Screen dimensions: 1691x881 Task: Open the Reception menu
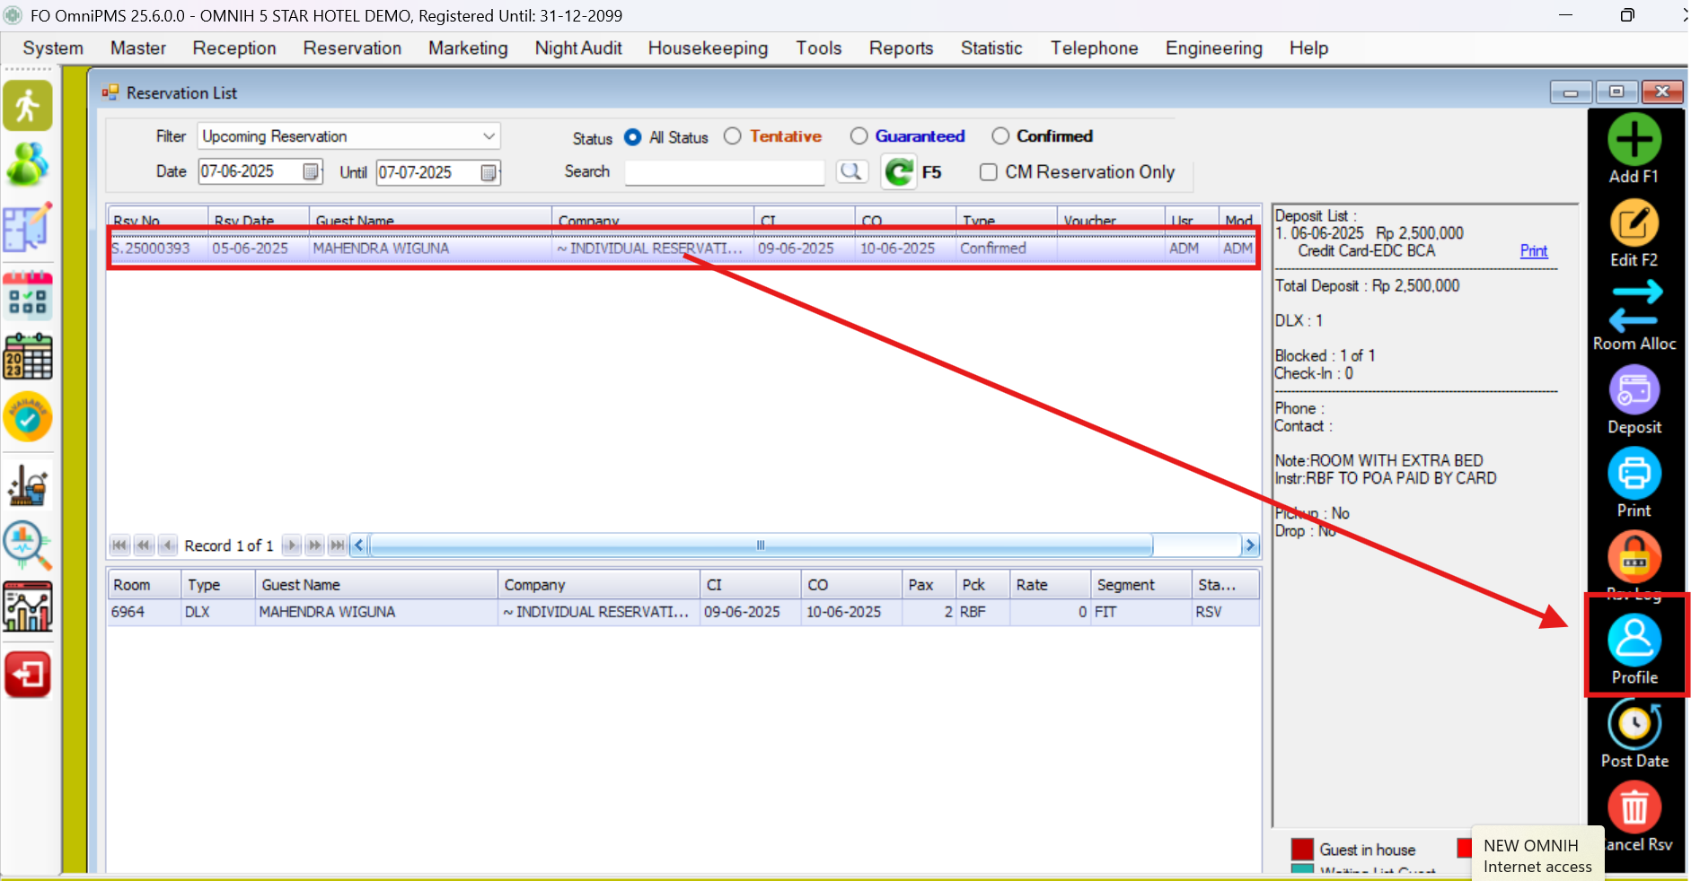click(x=234, y=48)
